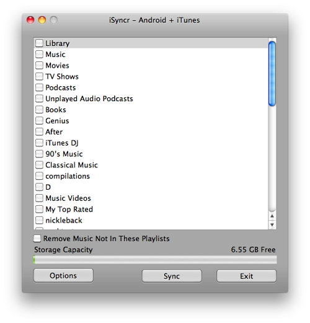Image resolution: width=310 pixels, height=323 pixels.
Task: Click the scrollbar up arrow
Action: point(272,216)
